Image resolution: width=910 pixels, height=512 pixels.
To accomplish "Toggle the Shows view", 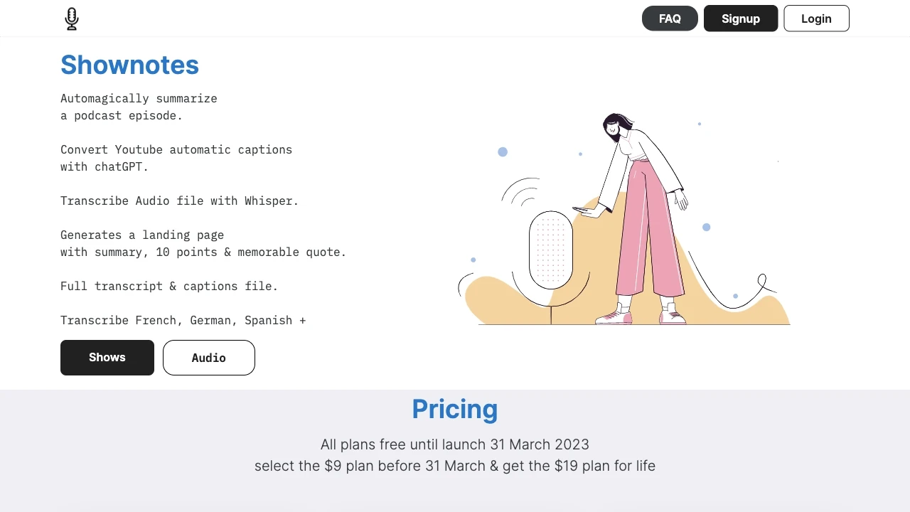I will click(x=107, y=358).
